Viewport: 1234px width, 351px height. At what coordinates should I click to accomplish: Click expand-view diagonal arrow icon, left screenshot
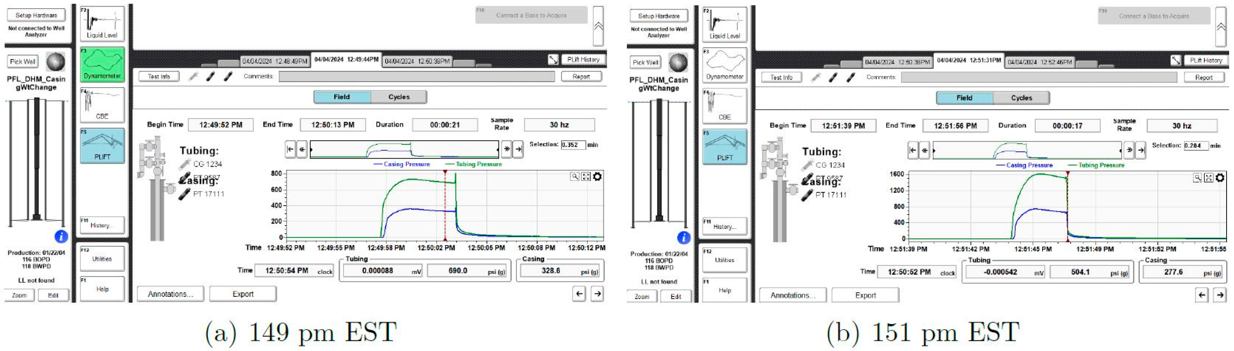point(553,59)
